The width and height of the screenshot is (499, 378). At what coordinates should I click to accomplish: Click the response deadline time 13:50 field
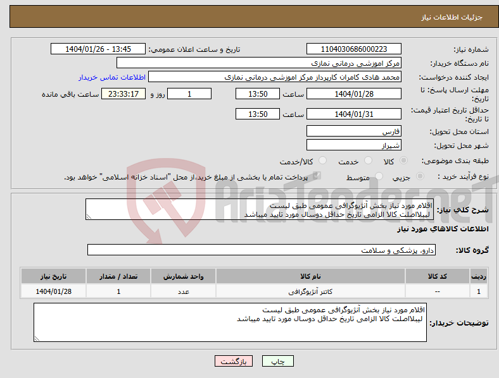point(258,94)
